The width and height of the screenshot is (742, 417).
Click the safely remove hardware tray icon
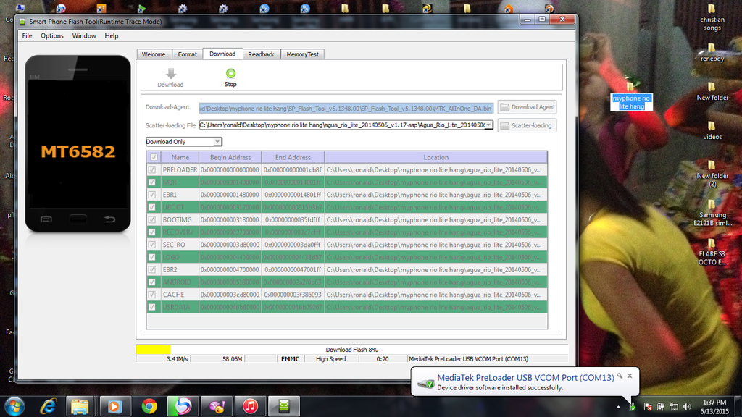tap(632, 407)
